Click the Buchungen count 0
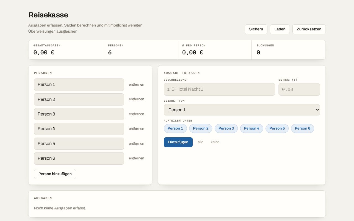Viewport: 354px width, 221px height. (x=258, y=52)
